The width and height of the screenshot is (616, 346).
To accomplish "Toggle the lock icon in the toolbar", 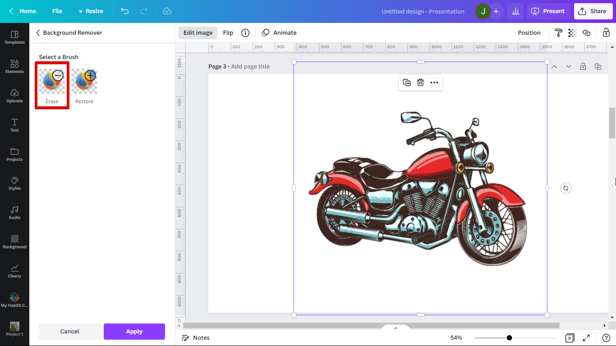I will tap(606, 33).
